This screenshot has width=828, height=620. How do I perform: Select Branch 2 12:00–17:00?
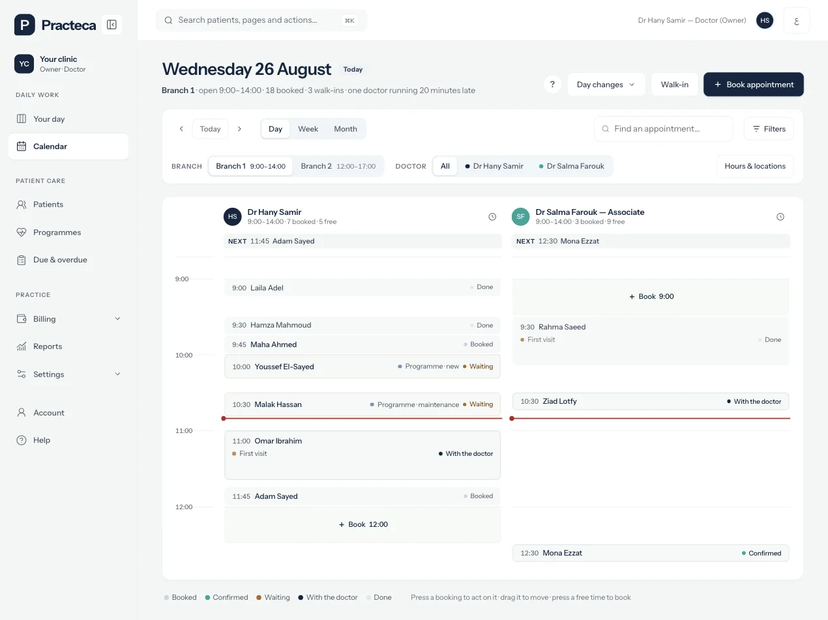pyautogui.click(x=338, y=166)
